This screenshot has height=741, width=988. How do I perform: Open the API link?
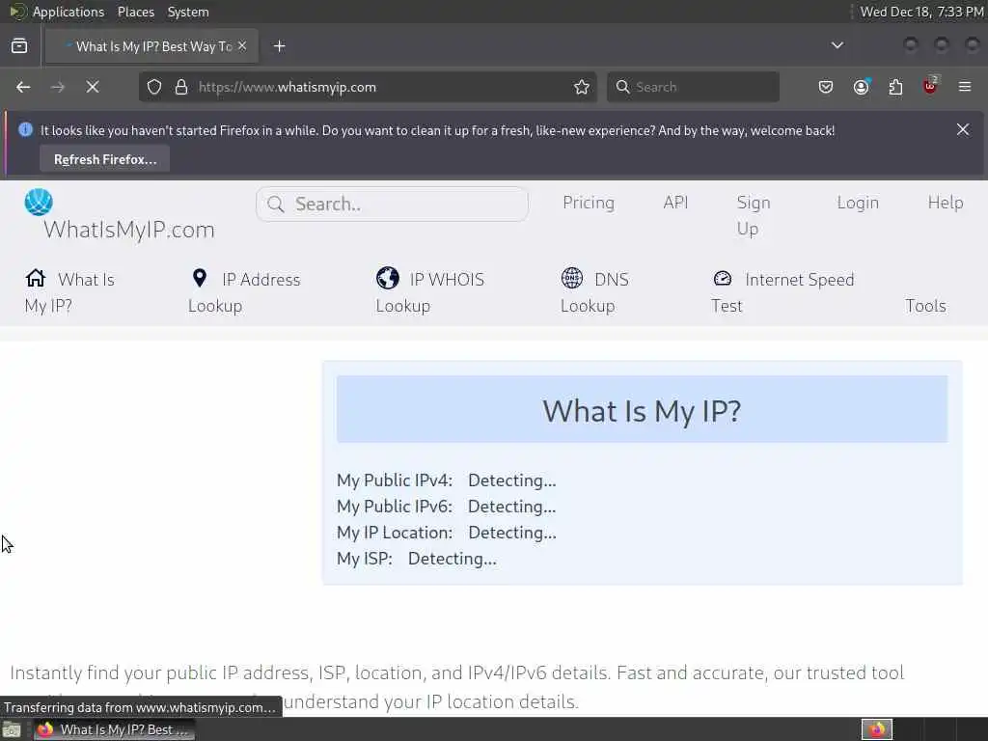click(675, 203)
